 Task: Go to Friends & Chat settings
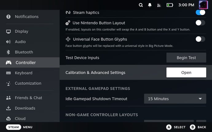coord(28,98)
